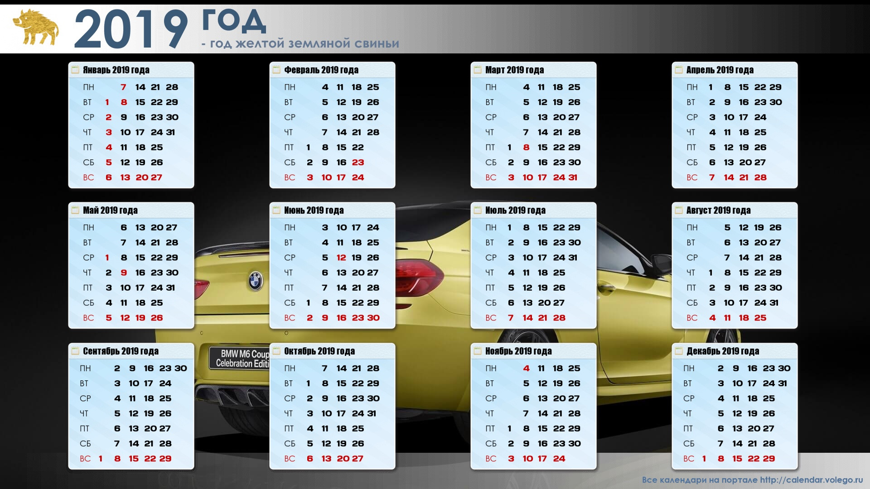
Task: Select date 30 in June's ВС row
Action: click(x=373, y=318)
